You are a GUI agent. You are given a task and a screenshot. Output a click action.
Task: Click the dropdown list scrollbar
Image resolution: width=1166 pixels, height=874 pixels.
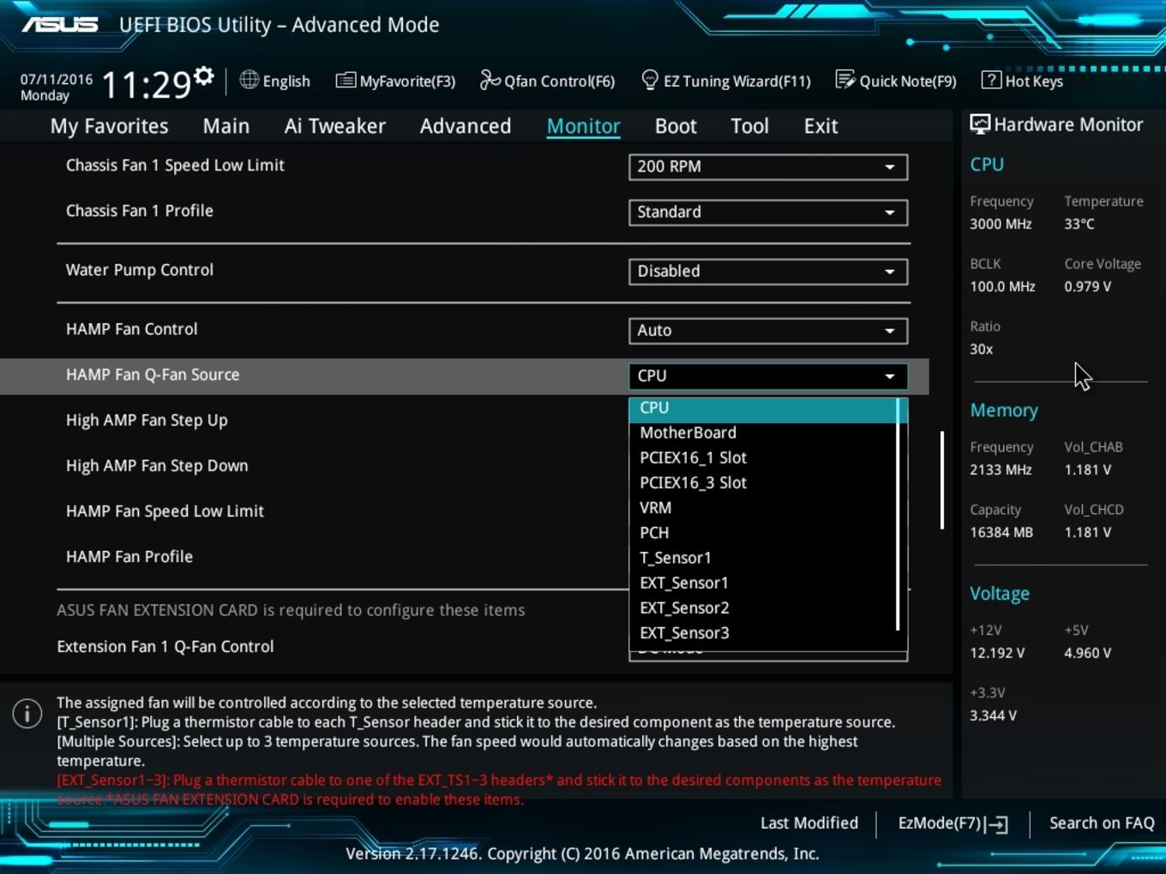899,514
